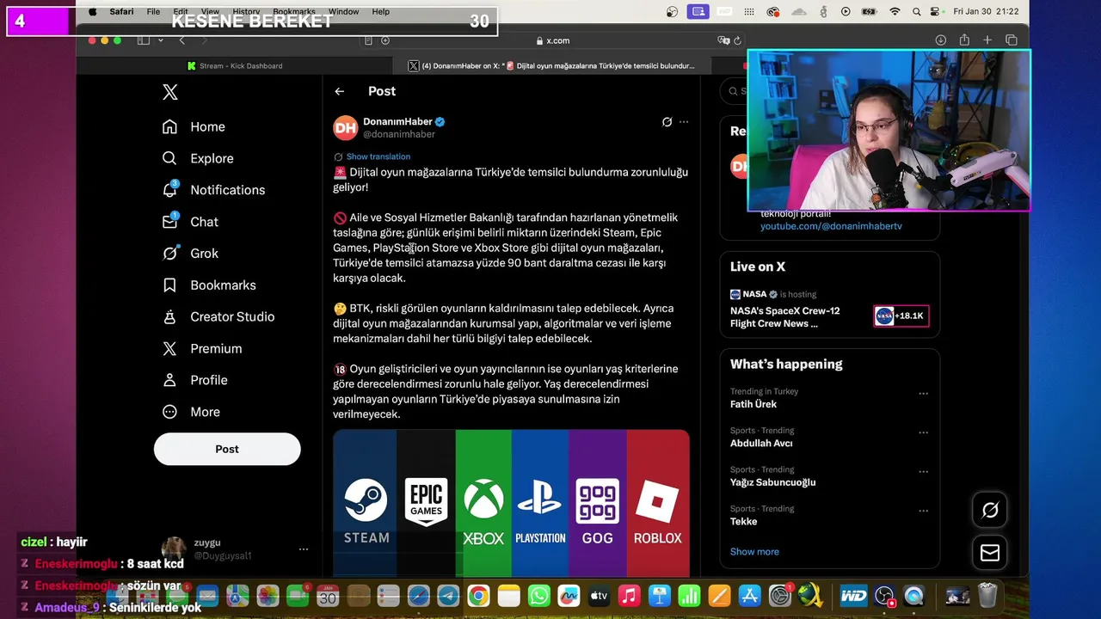Open the youtube.com/@donanimhabertv link
Screen dimensions: 1101x619
pyautogui.click(x=831, y=226)
